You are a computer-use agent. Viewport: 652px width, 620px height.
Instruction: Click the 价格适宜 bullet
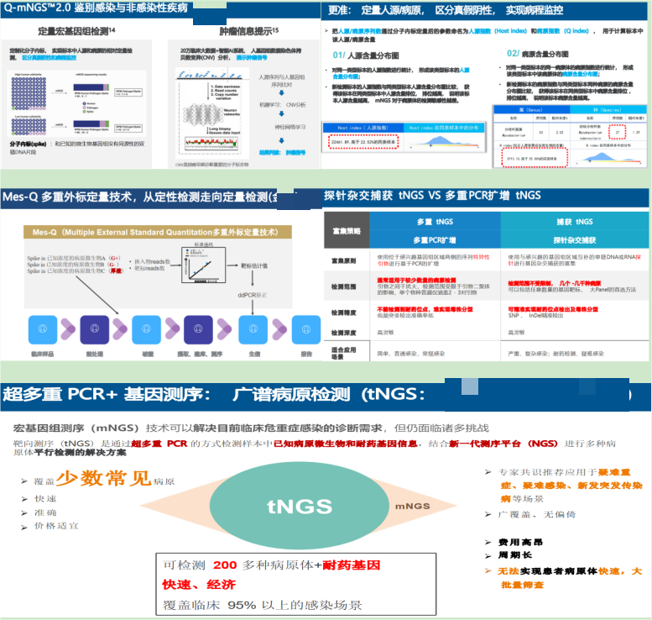tap(56, 526)
